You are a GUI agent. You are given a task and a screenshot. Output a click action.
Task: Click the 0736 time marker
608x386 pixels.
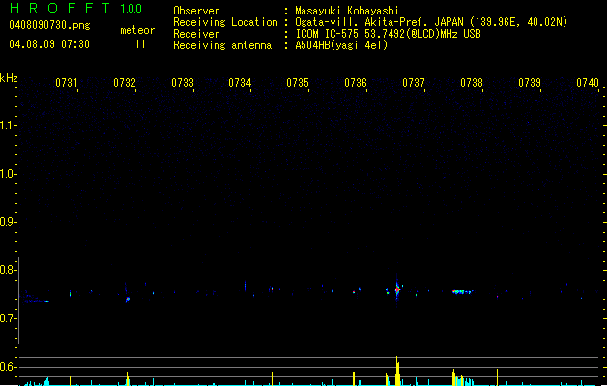(356, 83)
